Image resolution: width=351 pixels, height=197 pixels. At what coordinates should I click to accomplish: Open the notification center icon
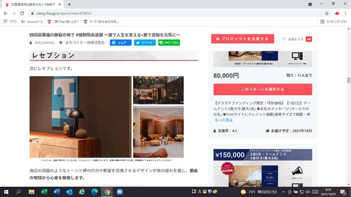(343, 192)
